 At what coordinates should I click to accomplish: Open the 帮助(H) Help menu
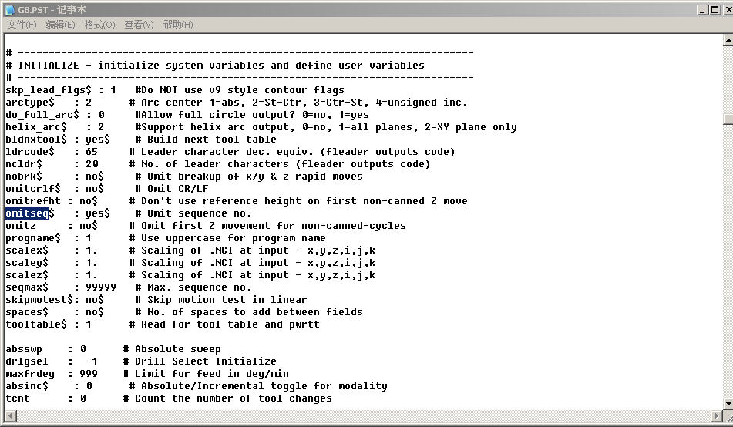[177, 25]
